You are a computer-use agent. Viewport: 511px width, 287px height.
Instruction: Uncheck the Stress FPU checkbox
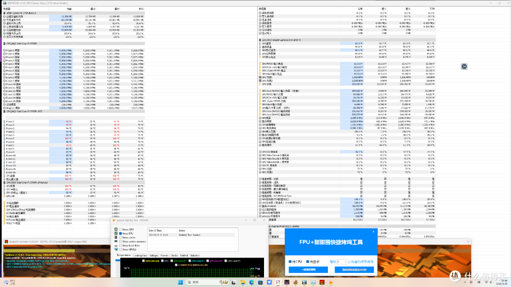tap(121, 233)
